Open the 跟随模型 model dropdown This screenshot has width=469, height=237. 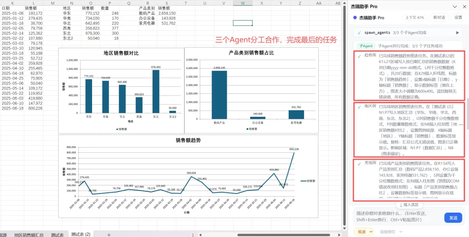tap(391, 231)
